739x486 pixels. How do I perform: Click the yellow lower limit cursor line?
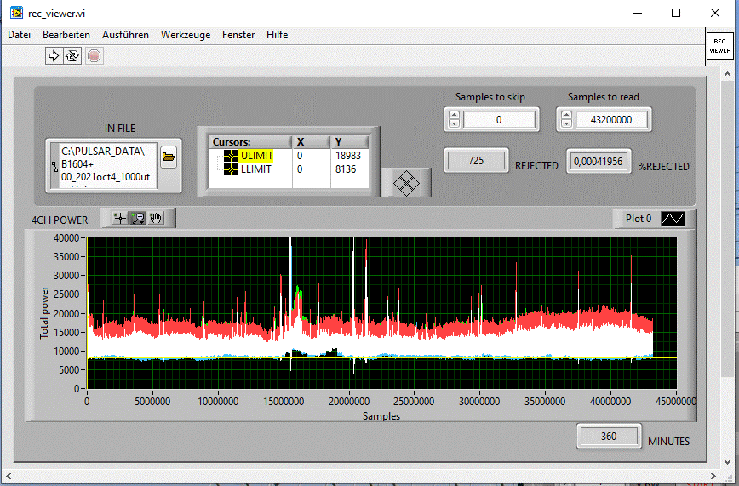(381, 357)
